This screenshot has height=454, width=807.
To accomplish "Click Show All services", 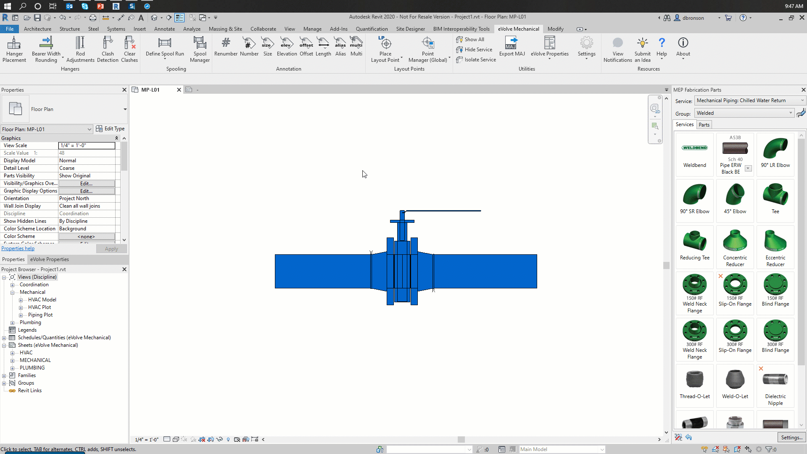I will 470,40.
